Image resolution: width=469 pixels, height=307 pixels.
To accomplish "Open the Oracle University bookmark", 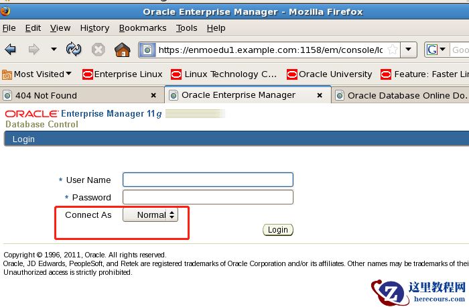I will pos(330,74).
